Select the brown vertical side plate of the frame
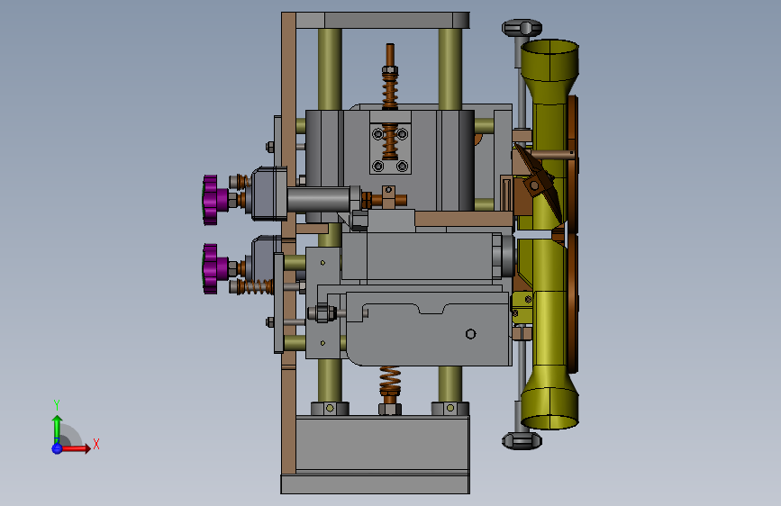This screenshot has height=506, width=781. tap(288, 243)
